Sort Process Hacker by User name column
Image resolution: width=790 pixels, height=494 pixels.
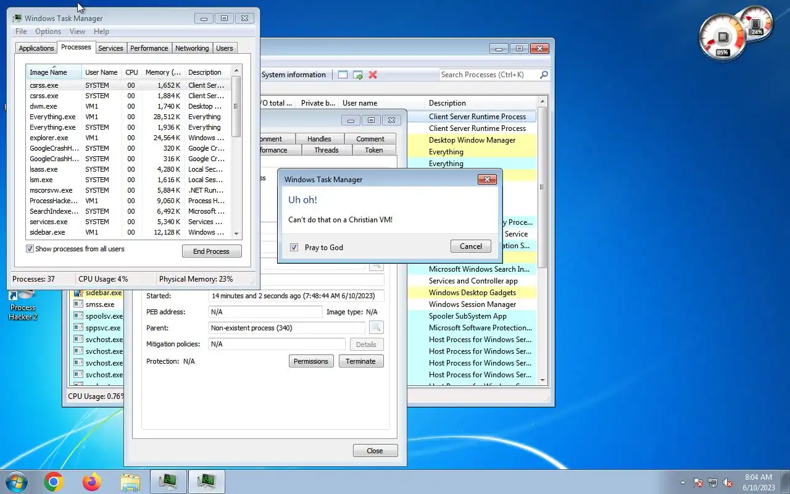[382, 103]
